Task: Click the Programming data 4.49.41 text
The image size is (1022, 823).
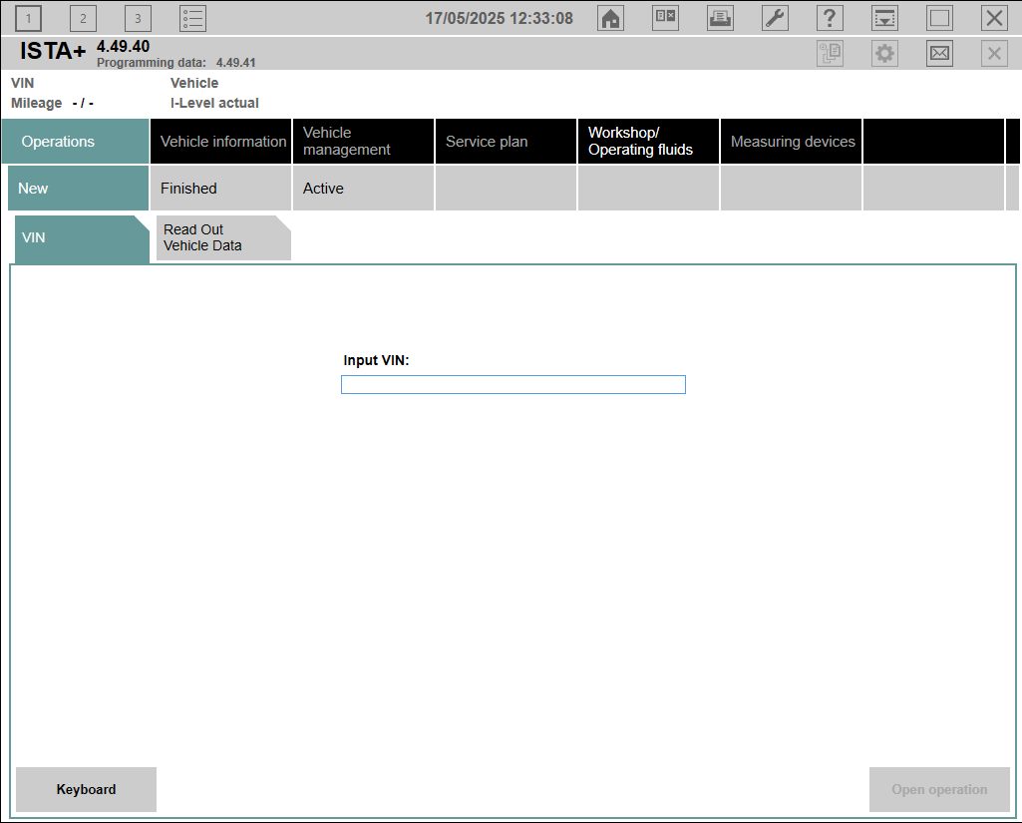Action: [176, 63]
